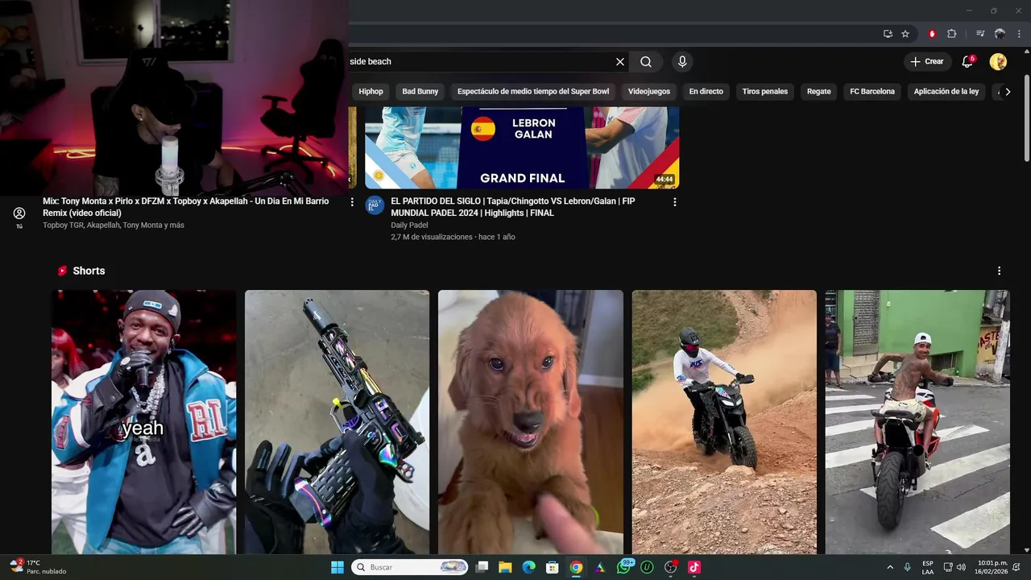Open the volume tray icon

click(961, 567)
